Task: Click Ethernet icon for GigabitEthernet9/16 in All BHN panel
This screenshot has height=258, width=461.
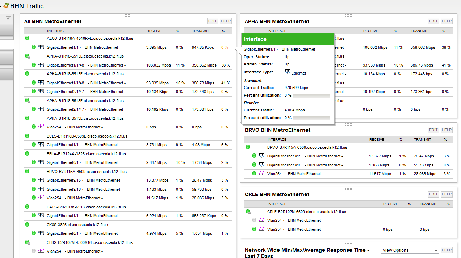Action: 41,189
